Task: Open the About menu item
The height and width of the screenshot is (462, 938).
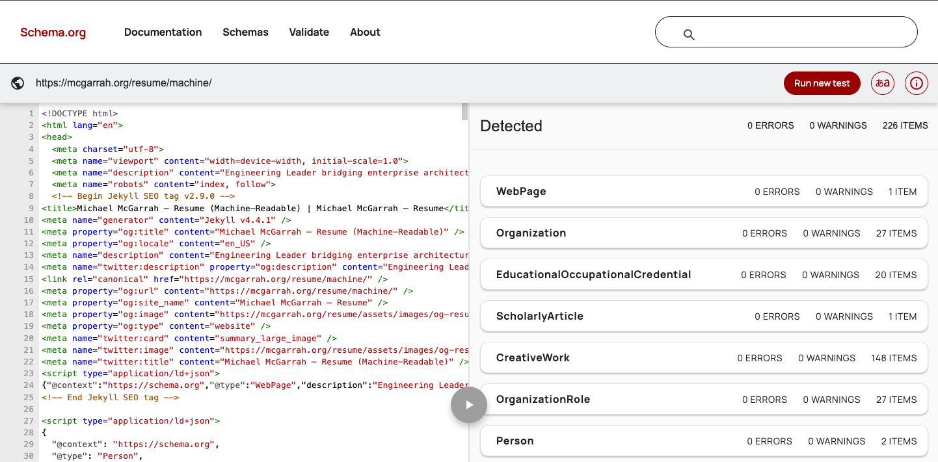Action: [x=365, y=32]
